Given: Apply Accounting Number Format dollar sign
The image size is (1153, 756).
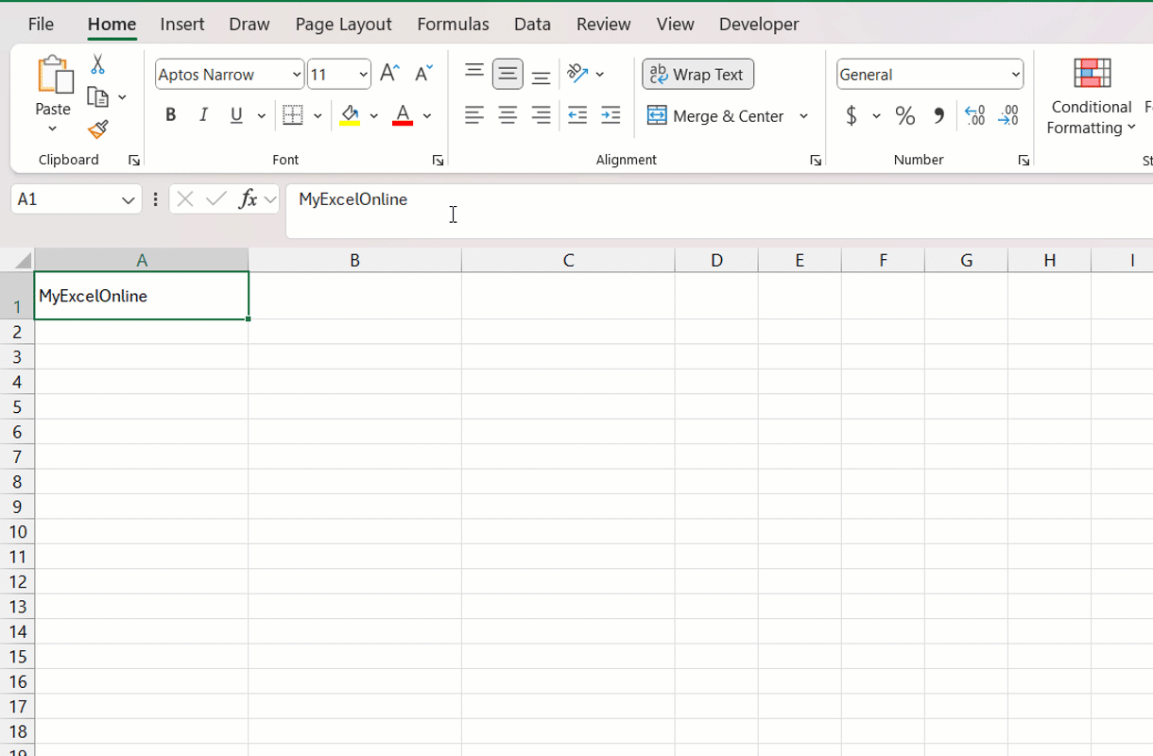Looking at the screenshot, I should pos(852,115).
